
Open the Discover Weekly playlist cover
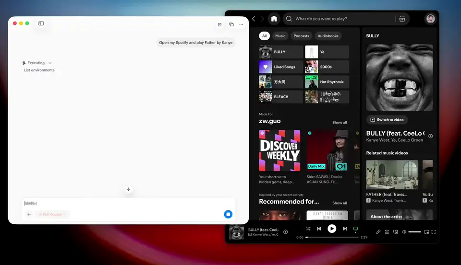[279, 150]
